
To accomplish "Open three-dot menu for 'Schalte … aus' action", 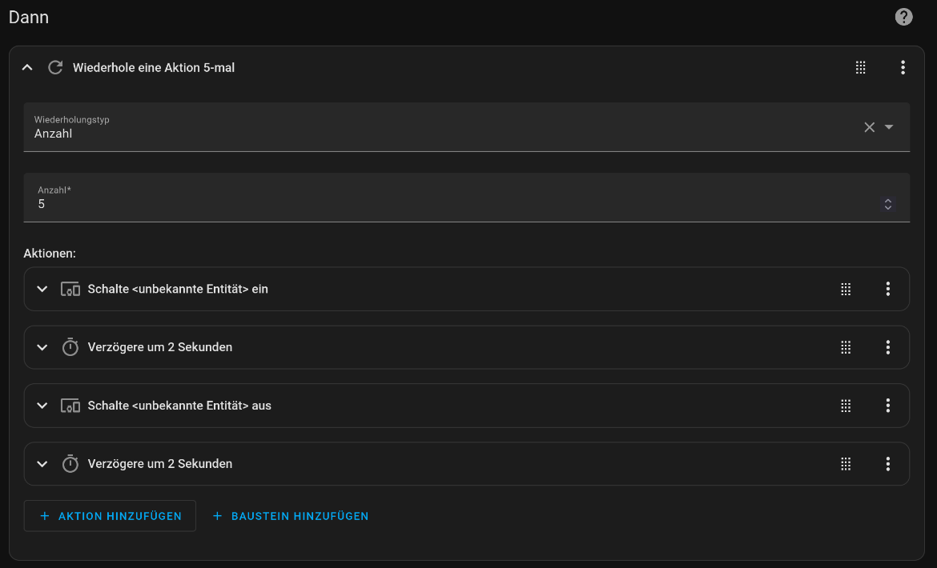I will coord(887,406).
